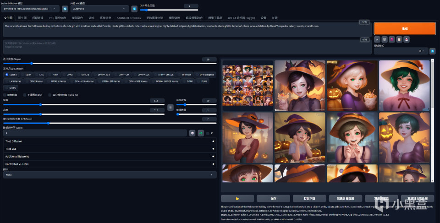Select the LMS sampler

pos(39,75)
